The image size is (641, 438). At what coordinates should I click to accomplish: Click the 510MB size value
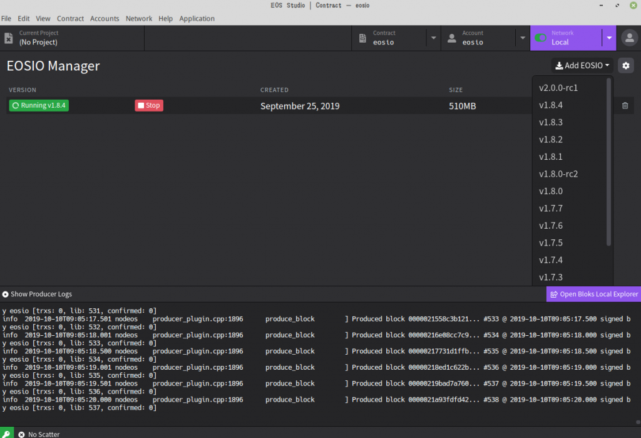[463, 106]
